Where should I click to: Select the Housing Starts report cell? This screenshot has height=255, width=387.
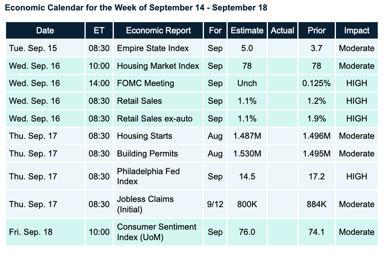pos(144,136)
